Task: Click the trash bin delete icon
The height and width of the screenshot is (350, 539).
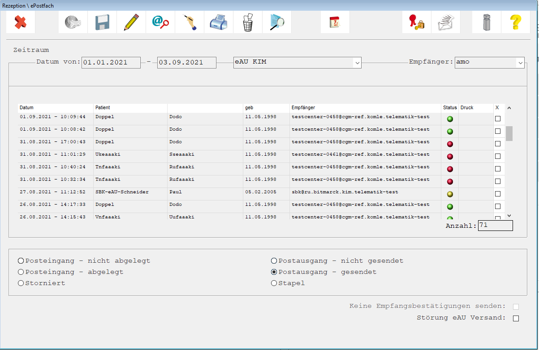Action: pos(248,22)
